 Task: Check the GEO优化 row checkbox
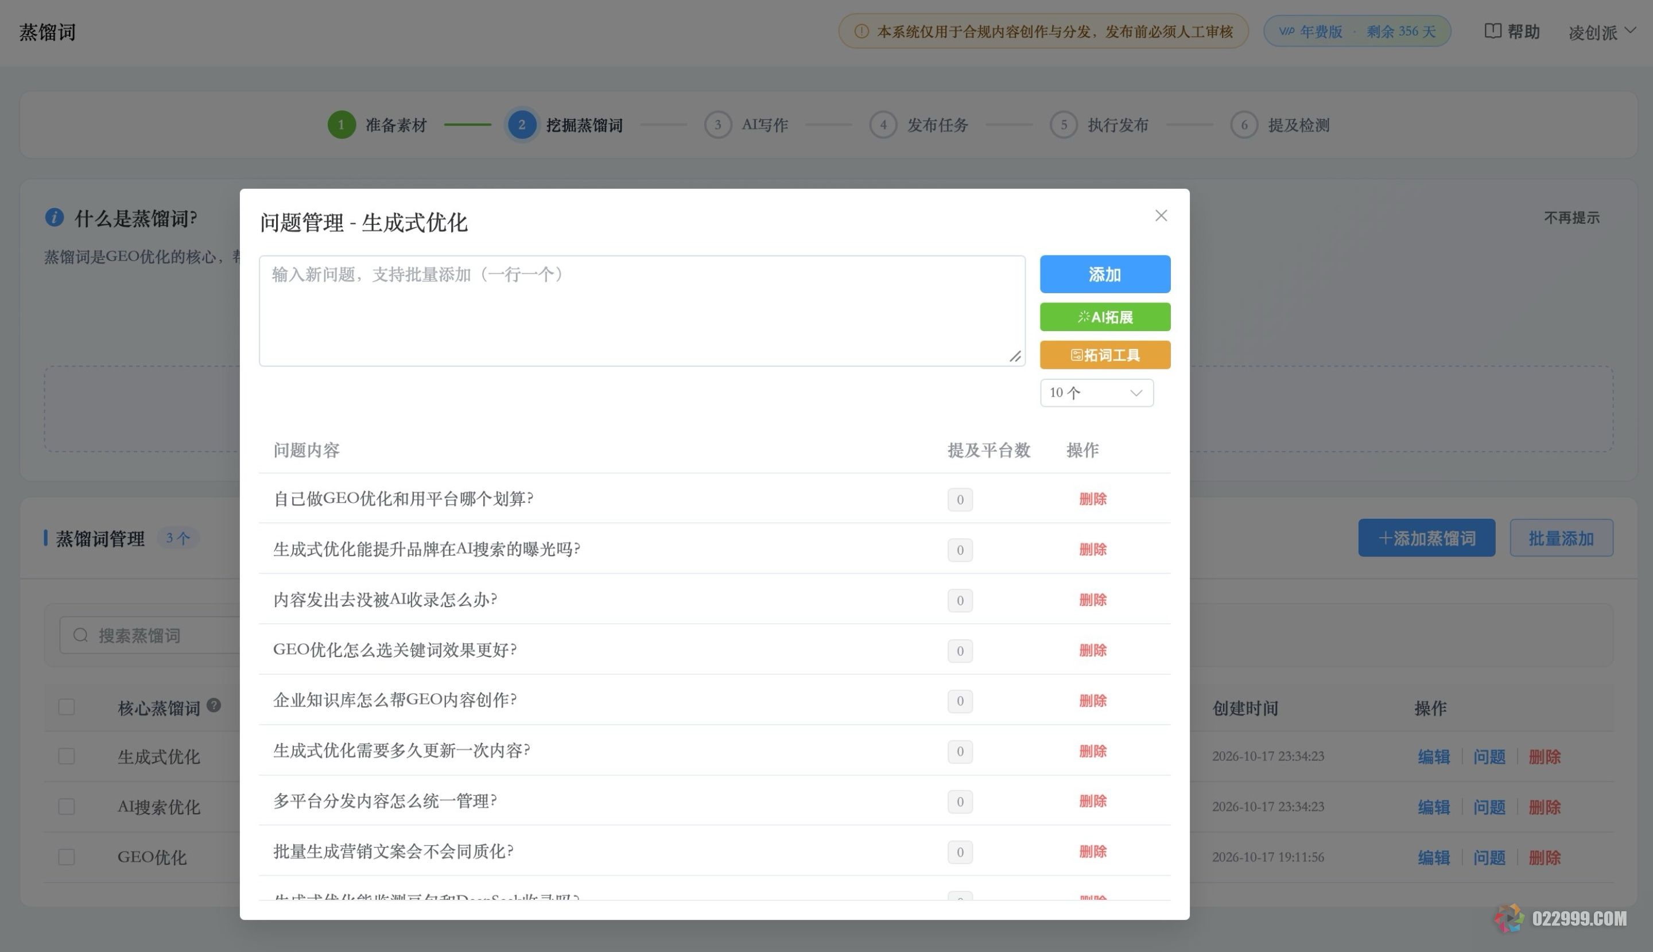[66, 857]
